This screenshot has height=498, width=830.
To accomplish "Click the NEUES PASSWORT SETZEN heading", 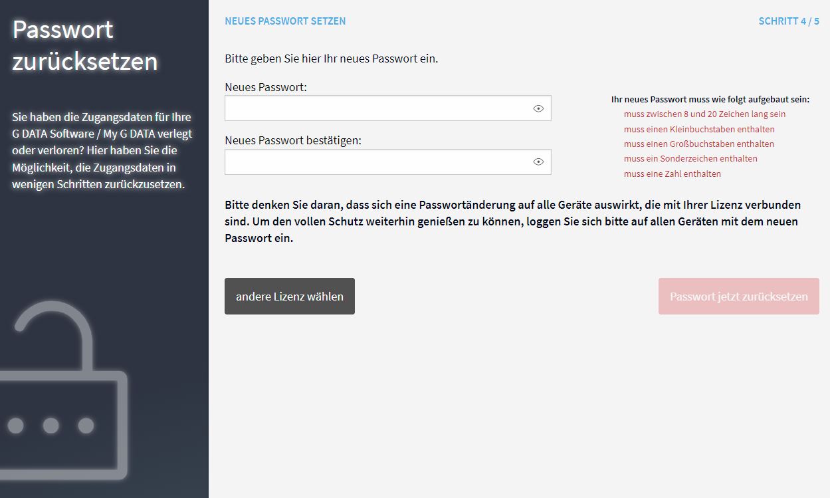I will tap(285, 21).
